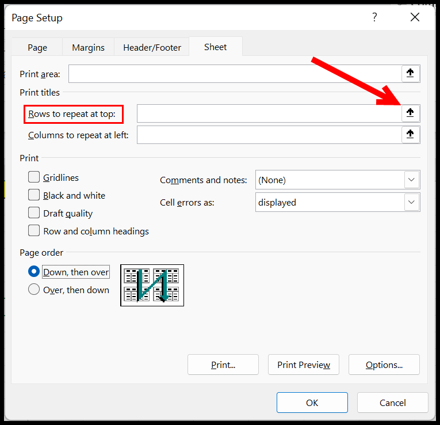Click the Print area range selector arrow icon
Viewport: 440px width, 425px height.
[x=410, y=74]
